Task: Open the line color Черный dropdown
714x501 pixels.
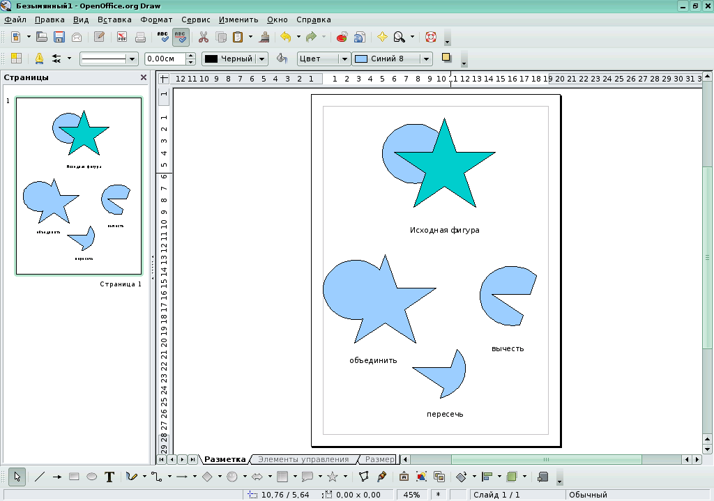Action: click(261, 59)
